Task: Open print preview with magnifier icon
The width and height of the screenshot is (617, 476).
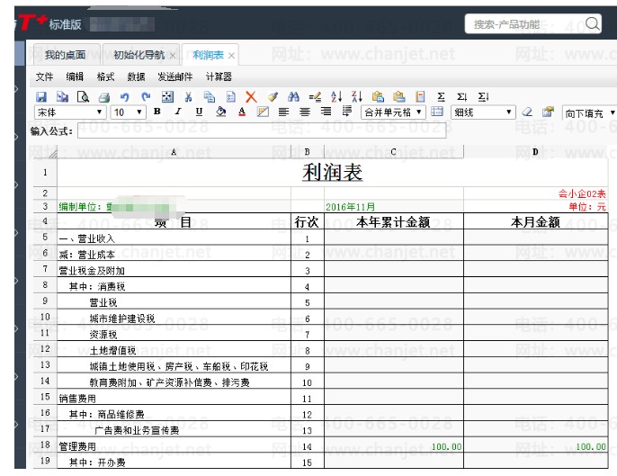Action: click(x=84, y=97)
